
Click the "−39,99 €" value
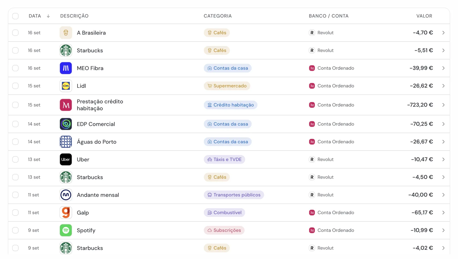point(421,68)
